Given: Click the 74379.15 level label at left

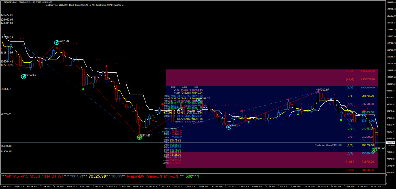Looking at the screenshot, I should click(x=6, y=152).
